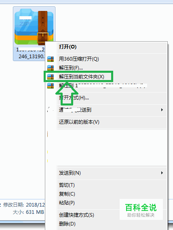Select 剪切(T) from the menu

pos(67,185)
